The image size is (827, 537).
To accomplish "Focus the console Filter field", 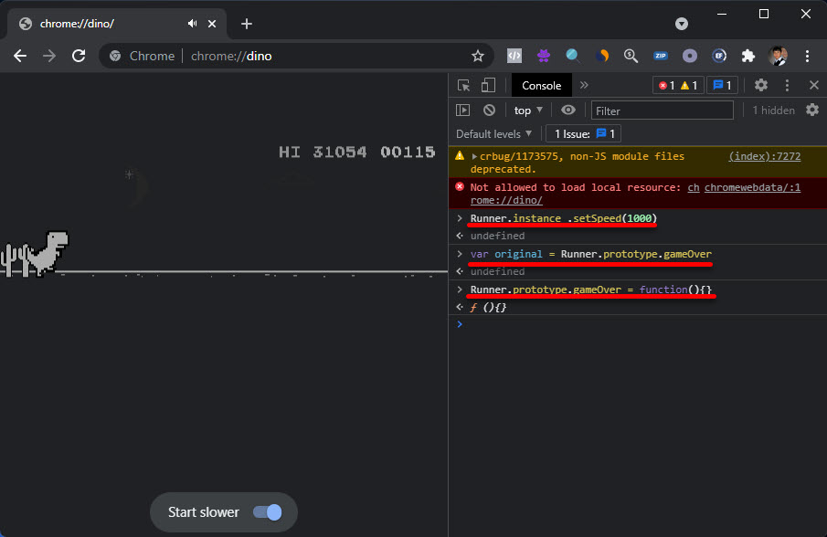I will tap(662, 111).
